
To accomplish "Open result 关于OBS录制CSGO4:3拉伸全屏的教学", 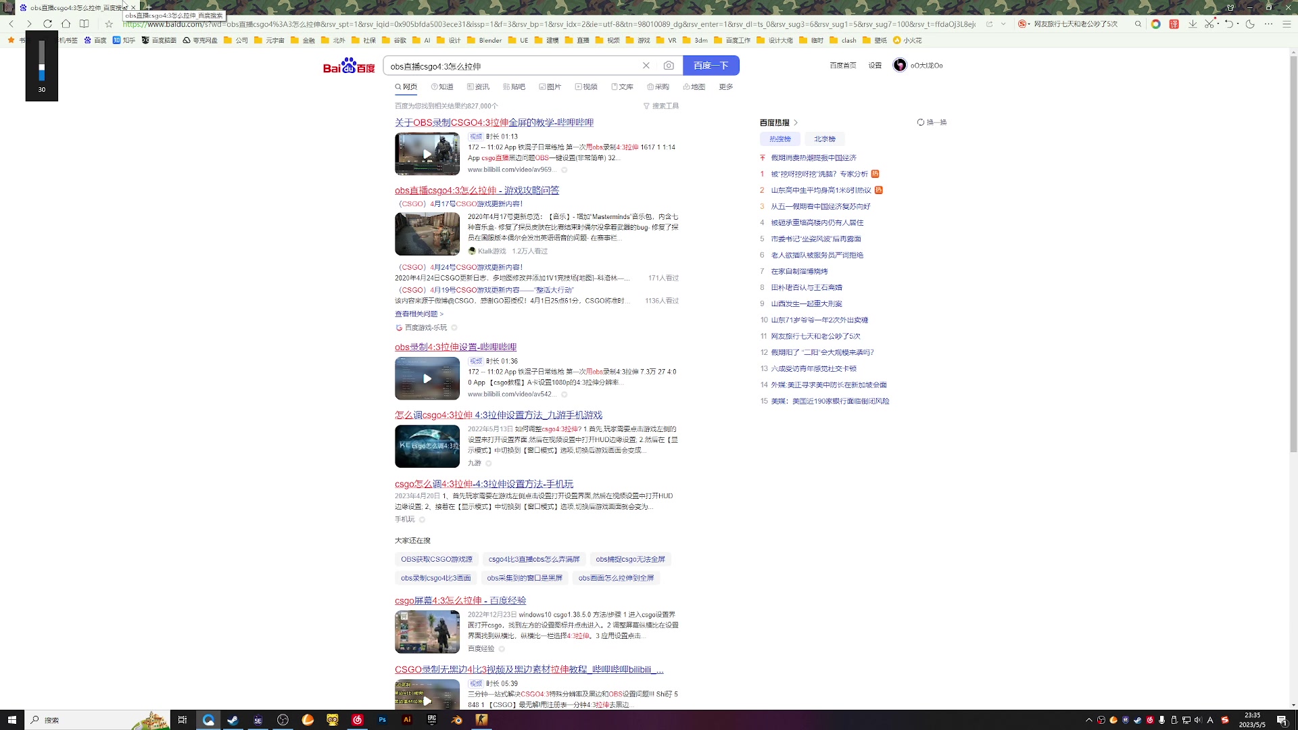I will pyautogui.click(x=494, y=122).
